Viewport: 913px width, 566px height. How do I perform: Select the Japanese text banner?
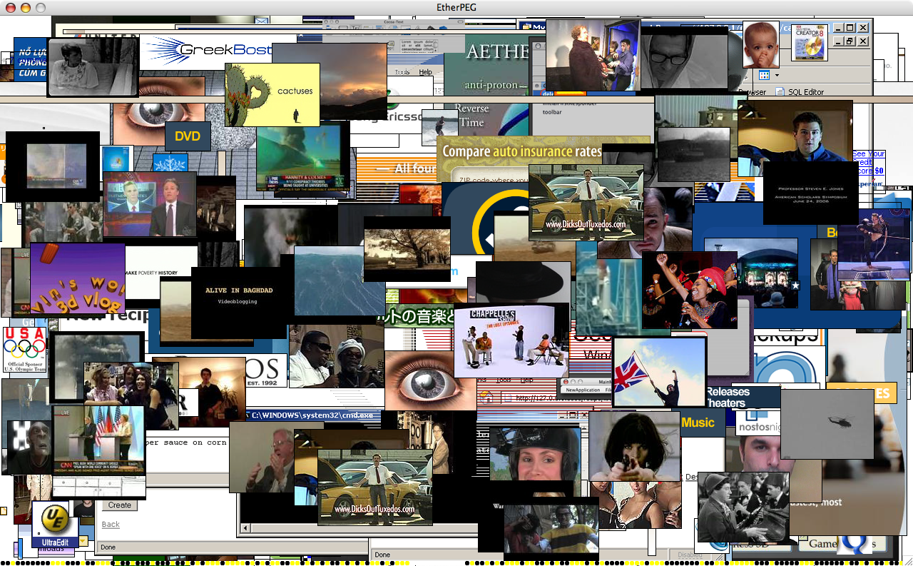pyautogui.click(x=419, y=315)
